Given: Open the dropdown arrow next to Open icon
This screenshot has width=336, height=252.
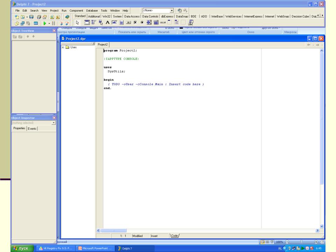Looking at the screenshot, I should point(27,17).
